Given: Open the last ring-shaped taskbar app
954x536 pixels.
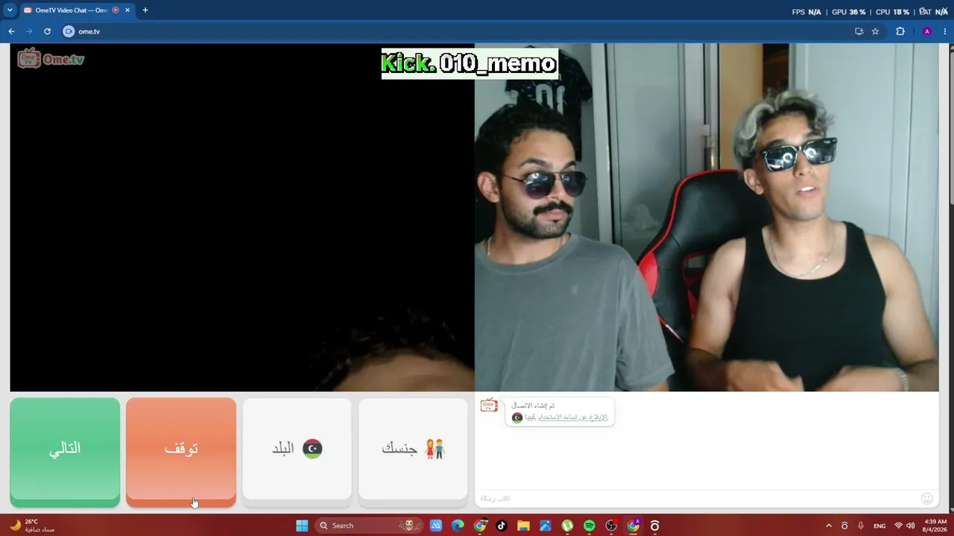Looking at the screenshot, I should (x=655, y=526).
